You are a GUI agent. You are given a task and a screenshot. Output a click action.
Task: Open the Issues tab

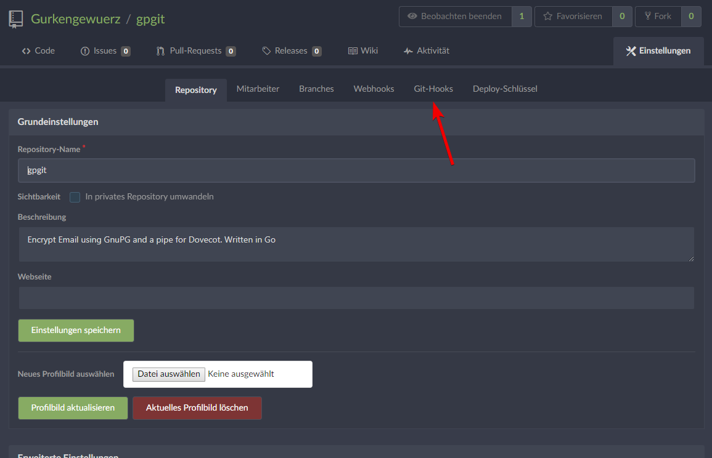pos(105,51)
